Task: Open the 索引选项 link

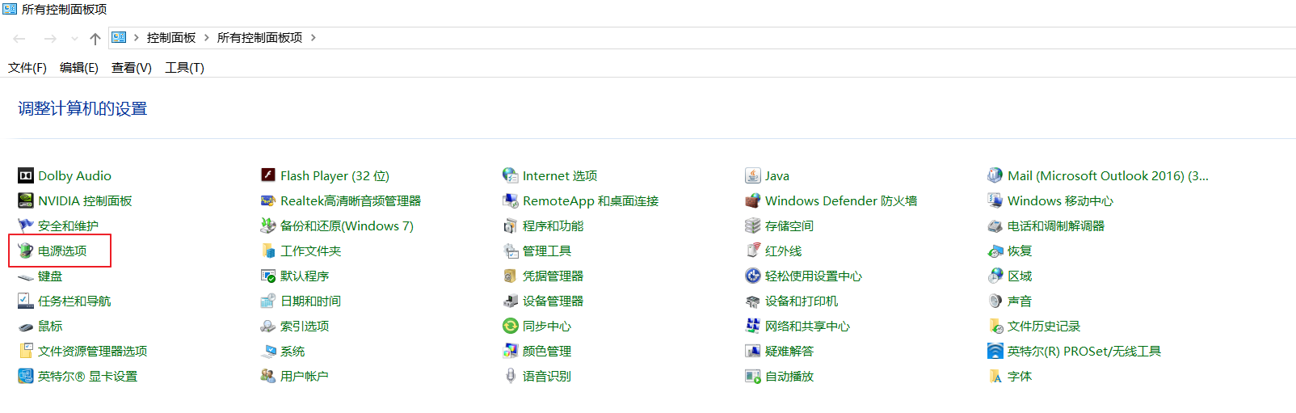Action: [x=305, y=327]
